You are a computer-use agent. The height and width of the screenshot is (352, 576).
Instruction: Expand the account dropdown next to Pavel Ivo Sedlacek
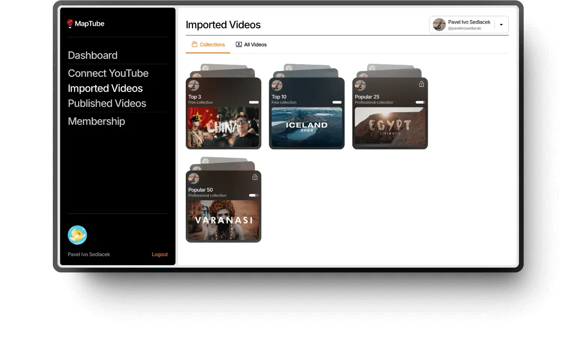pos(501,24)
